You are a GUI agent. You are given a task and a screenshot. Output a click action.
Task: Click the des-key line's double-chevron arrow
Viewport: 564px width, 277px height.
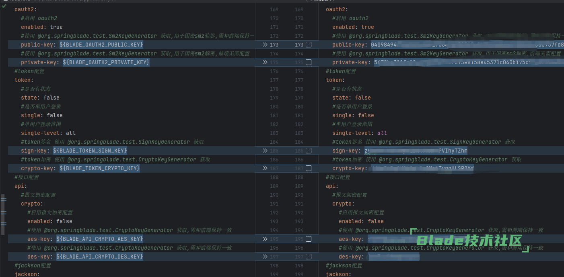point(265,257)
